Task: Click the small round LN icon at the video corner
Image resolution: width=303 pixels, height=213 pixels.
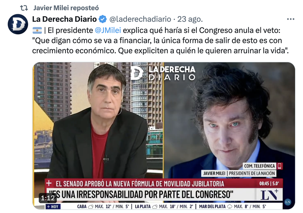Action: 288,202
